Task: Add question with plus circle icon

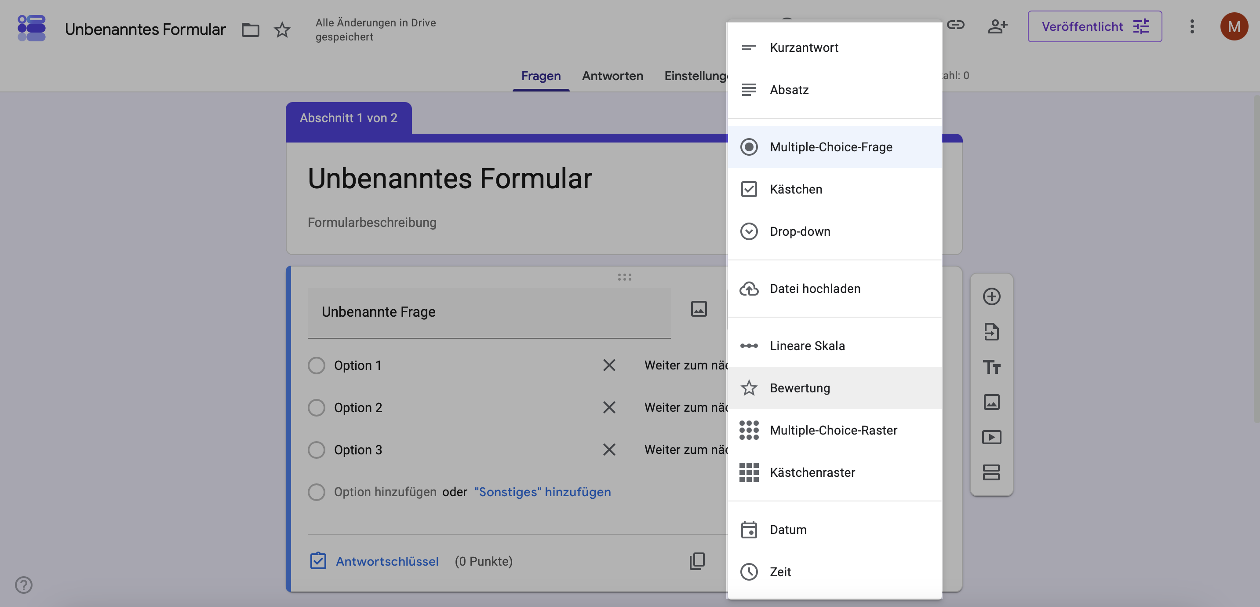Action: (991, 296)
